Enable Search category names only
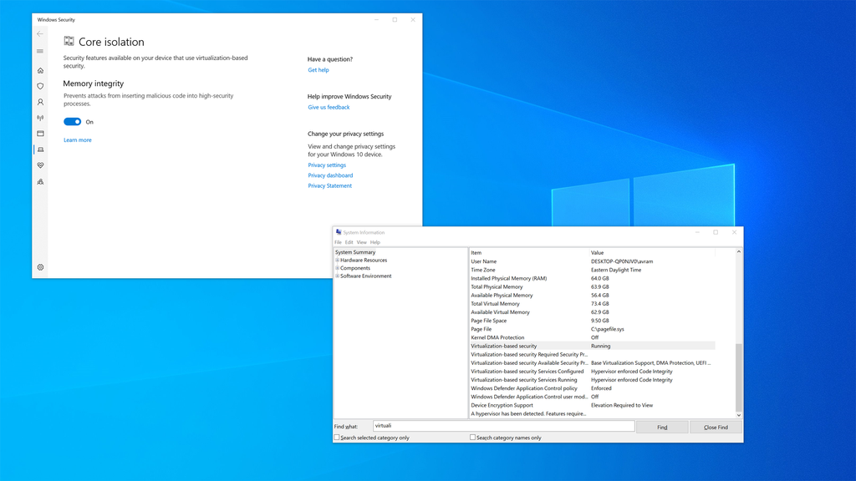The height and width of the screenshot is (481, 856). pyautogui.click(x=472, y=437)
